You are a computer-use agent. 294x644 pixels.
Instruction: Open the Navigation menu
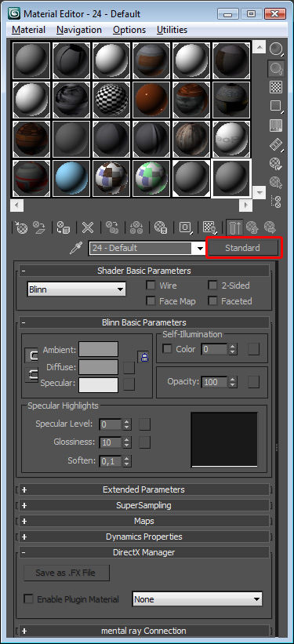point(79,30)
